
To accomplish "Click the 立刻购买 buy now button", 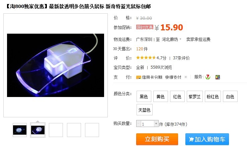I will [x=157, y=139].
